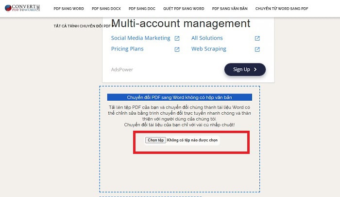
Task: Open external link icon beside Web Scraping
Action: pyautogui.click(x=257, y=49)
